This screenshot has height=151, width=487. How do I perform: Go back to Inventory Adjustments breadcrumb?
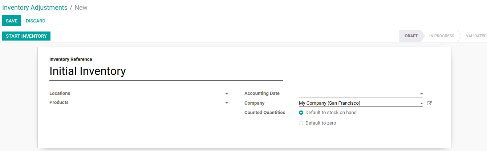pyautogui.click(x=35, y=8)
